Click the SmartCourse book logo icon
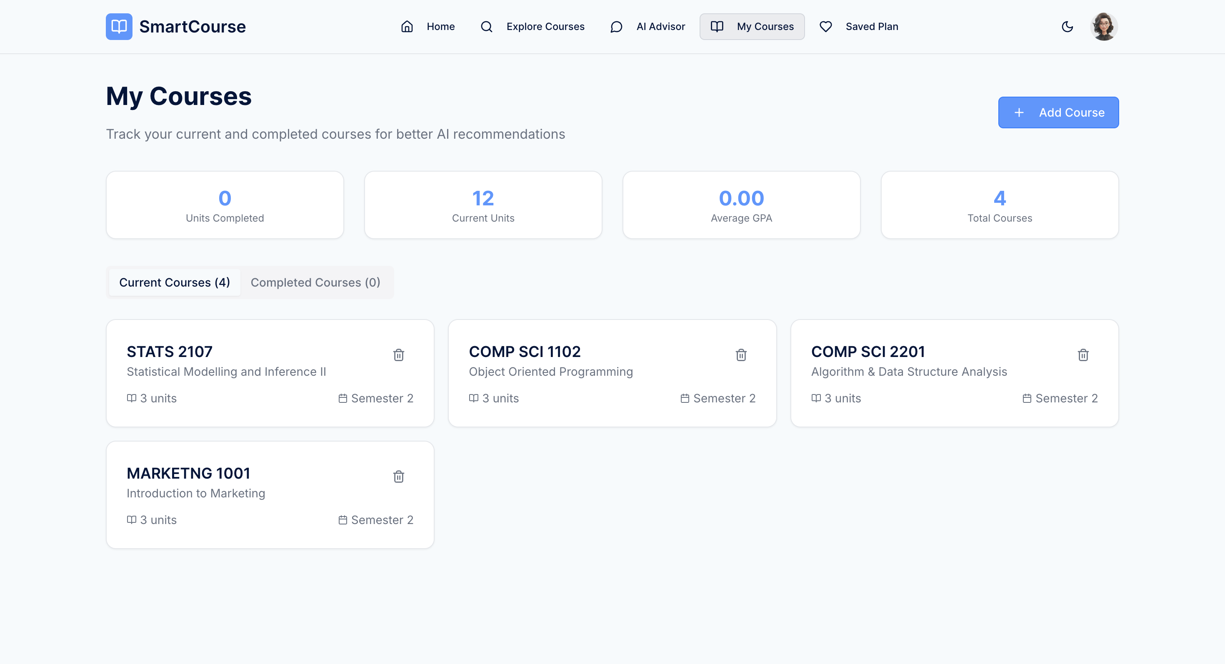Viewport: 1225px width, 664px height. [x=119, y=27]
